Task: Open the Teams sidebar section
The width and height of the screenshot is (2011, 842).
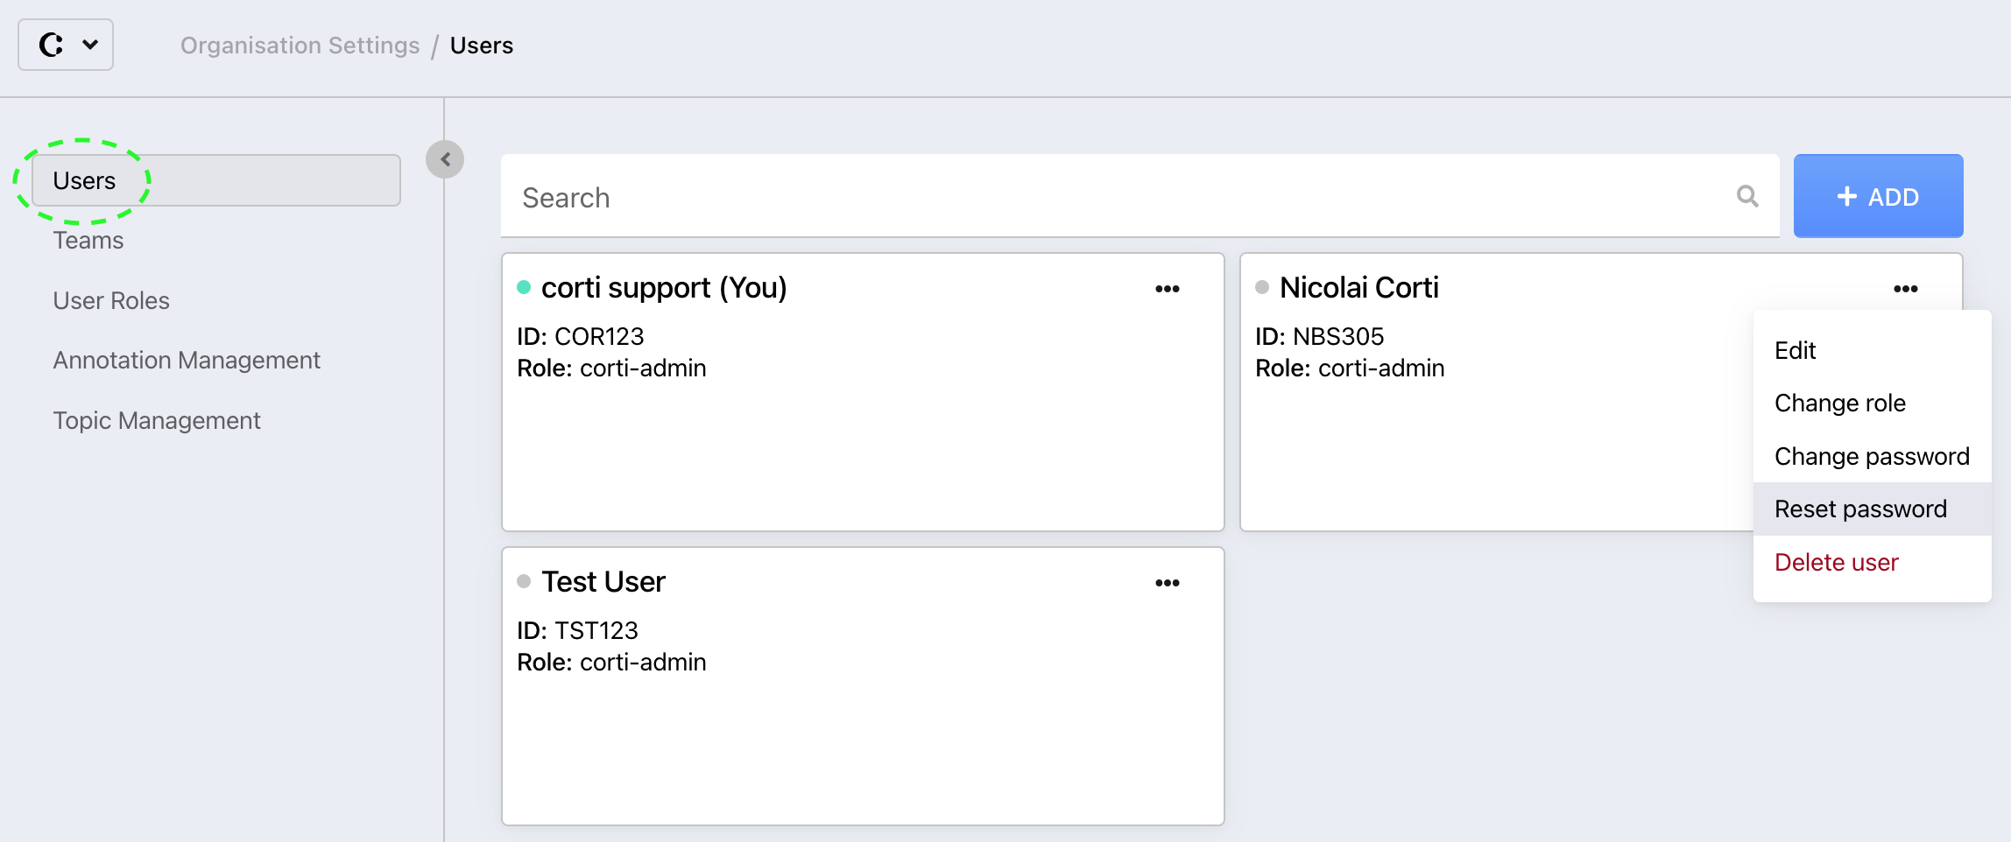Action: pyautogui.click(x=88, y=240)
